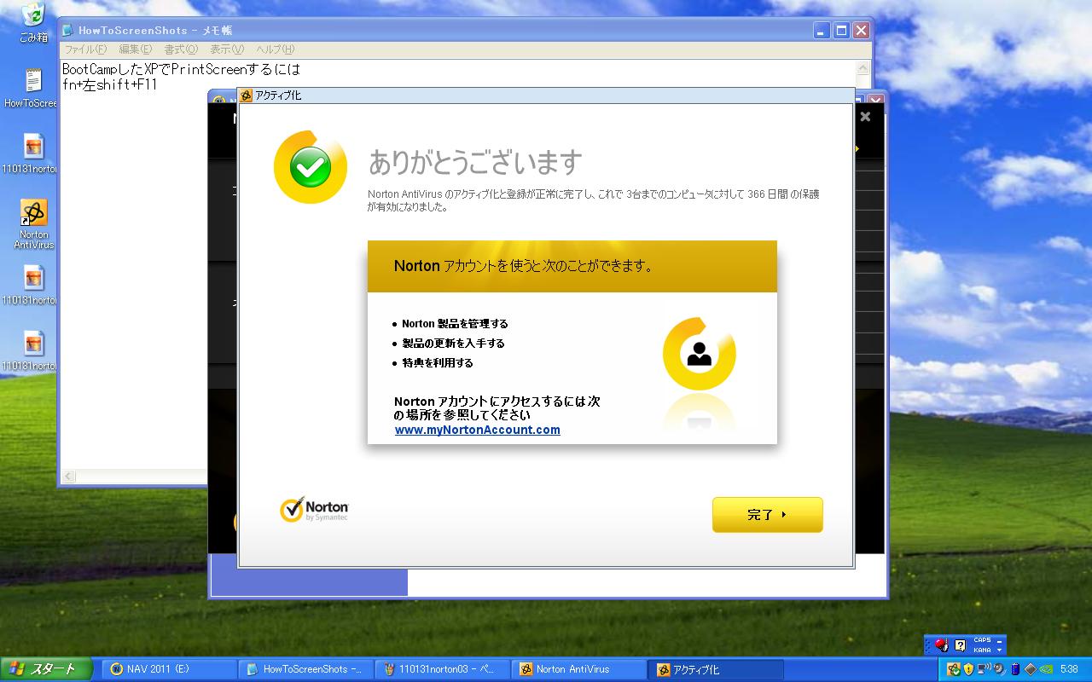Switch to アクティブ化 taskbar button
This screenshot has width=1092, height=682.
point(716,669)
